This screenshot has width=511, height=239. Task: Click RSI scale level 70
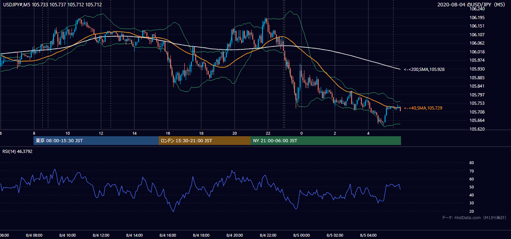point(472,171)
